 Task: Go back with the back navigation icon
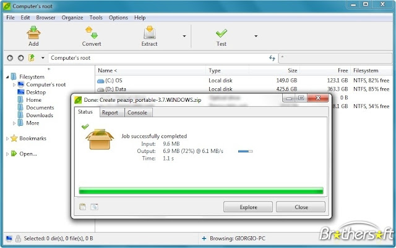tap(10, 58)
